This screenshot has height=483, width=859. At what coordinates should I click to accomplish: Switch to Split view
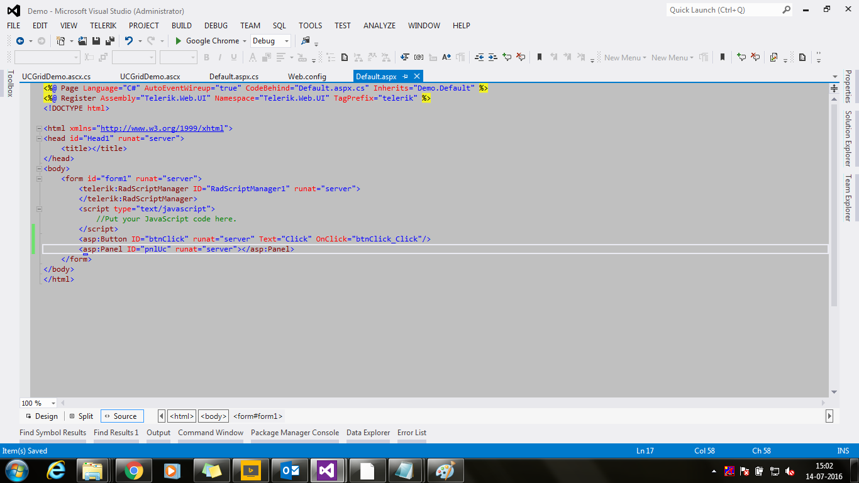point(81,416)
